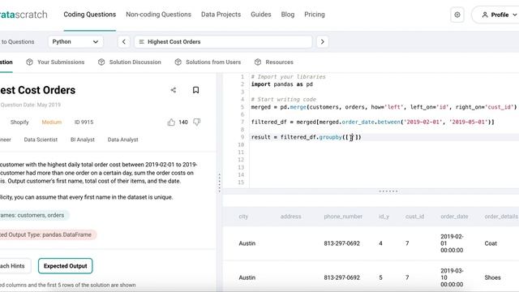Click the horizontal editor divider handle

pos(388,191)
